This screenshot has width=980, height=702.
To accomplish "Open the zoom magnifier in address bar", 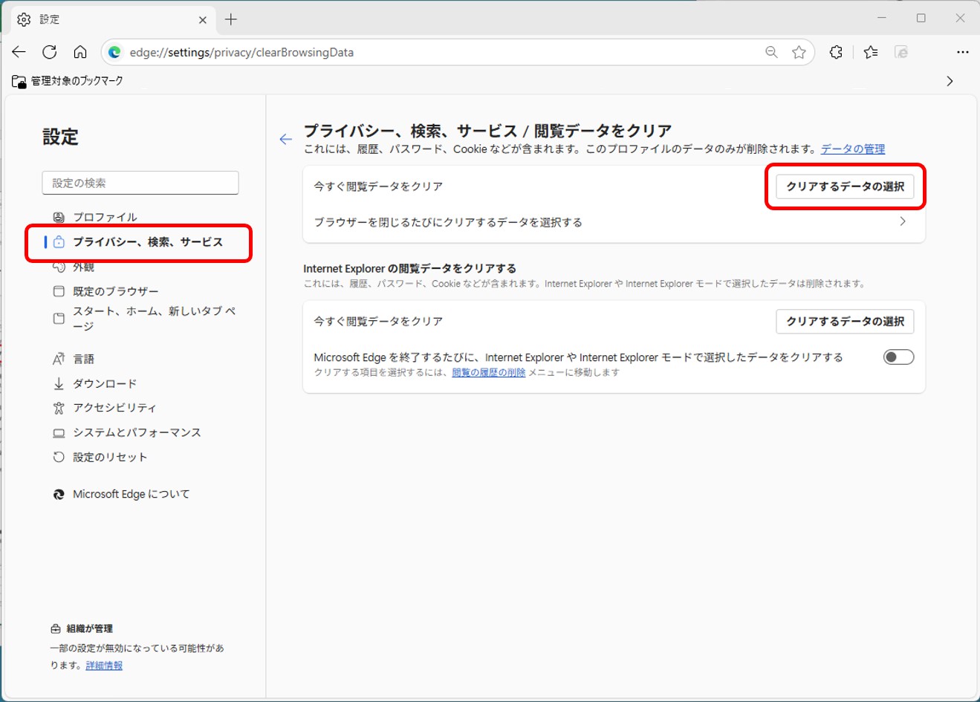I will pos(771,52).
